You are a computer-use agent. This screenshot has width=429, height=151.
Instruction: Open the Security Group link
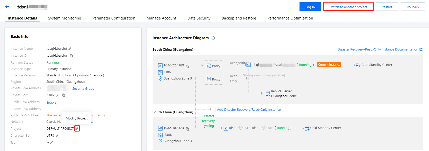pos(83,89)
